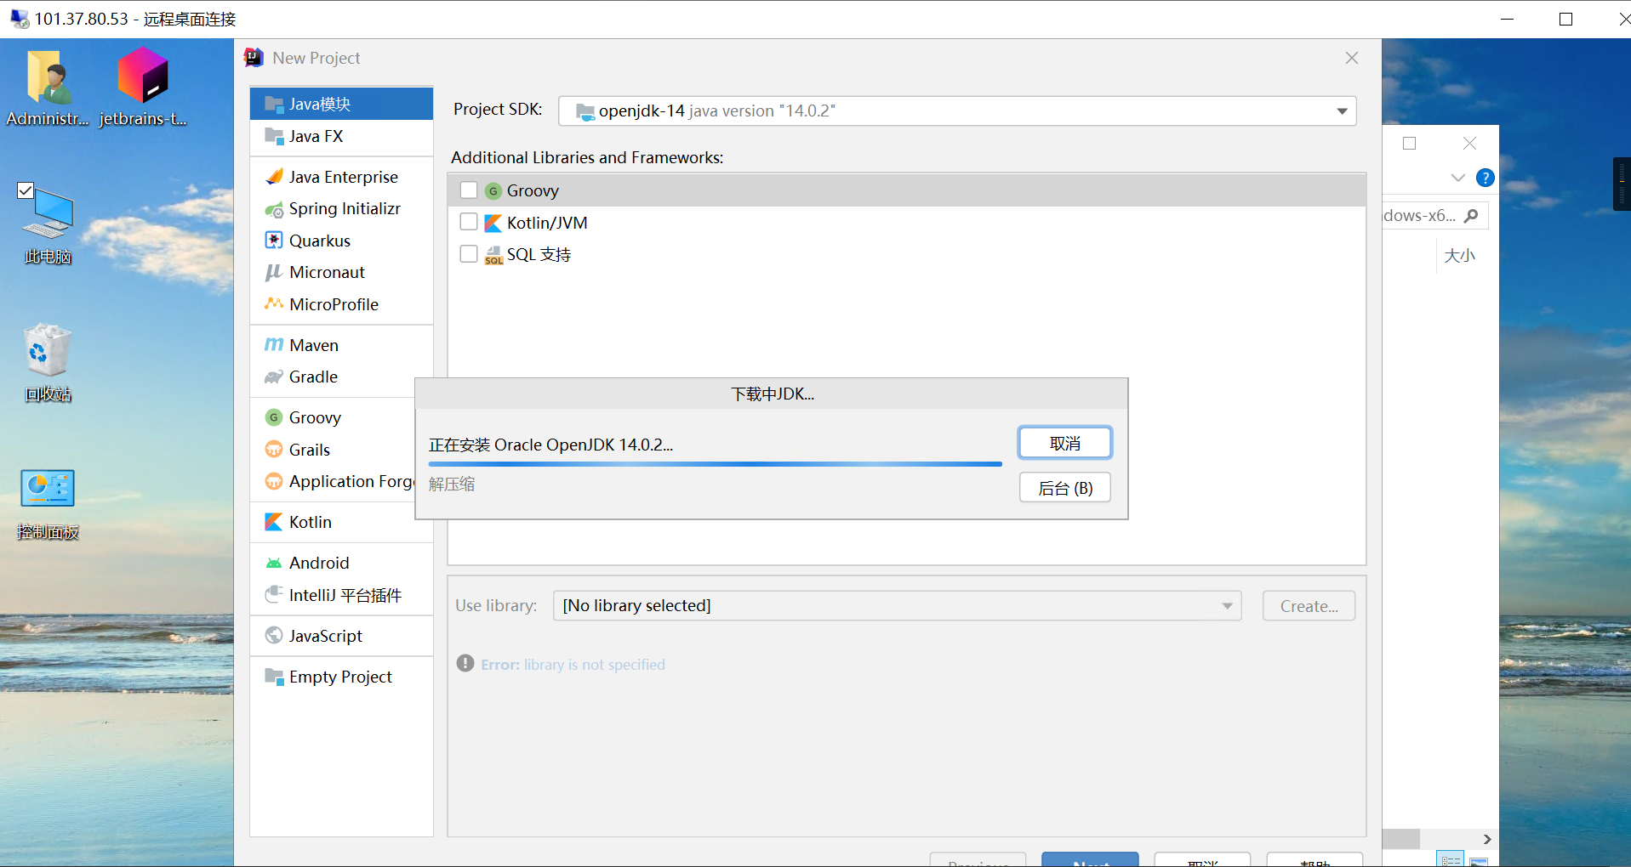Click the JDK install progress bar
The width and height of the screenshot is (1631, 867).
tap(716, 464)
